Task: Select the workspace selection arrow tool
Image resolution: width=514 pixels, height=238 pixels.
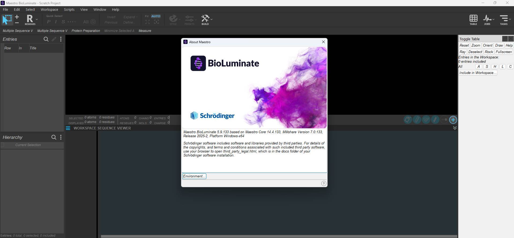Action: [x=7, y=20]
